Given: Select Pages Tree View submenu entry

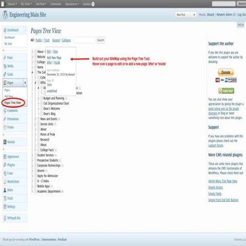Looking at the screenshot, I should coord(13,103).
